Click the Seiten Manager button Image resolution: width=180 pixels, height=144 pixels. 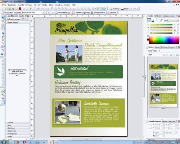pos(63,13)
